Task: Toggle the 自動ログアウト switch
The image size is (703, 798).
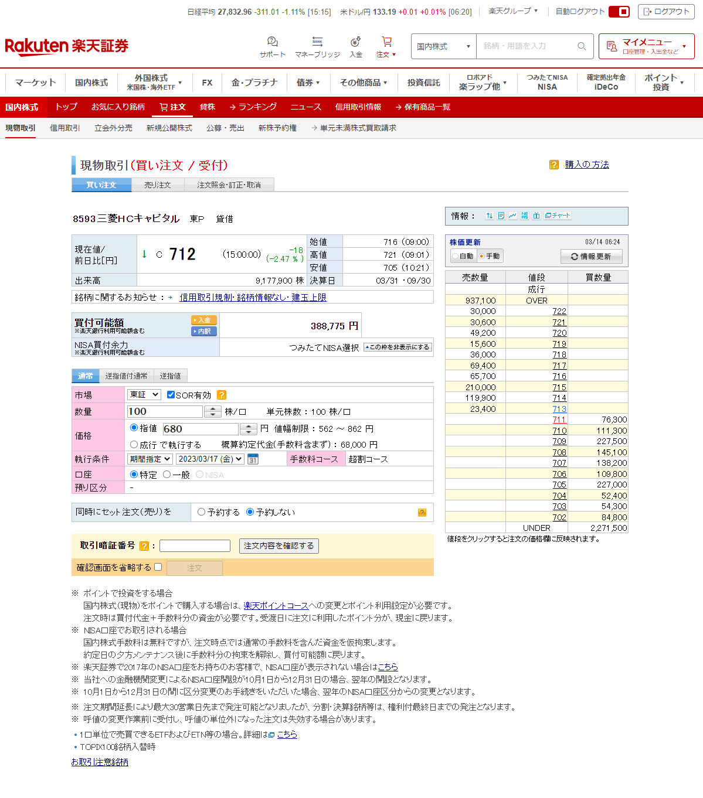Action: click(619, 12)
